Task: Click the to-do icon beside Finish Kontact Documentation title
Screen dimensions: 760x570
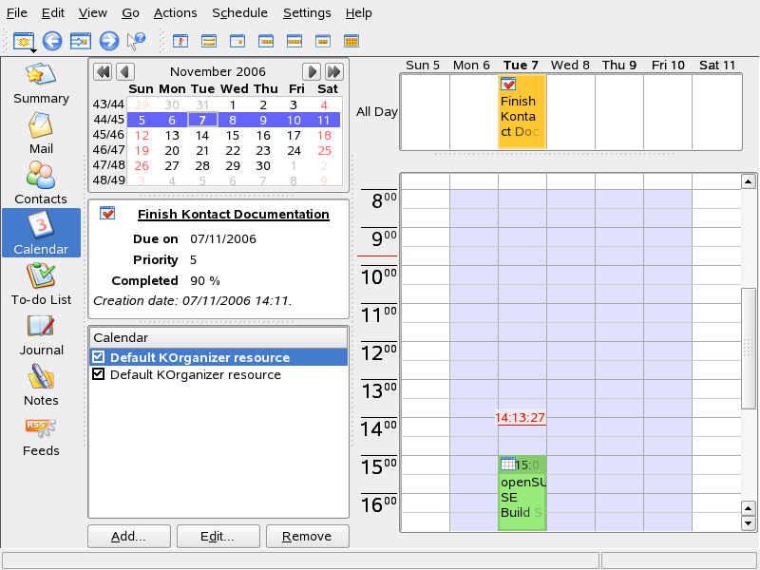Action: [x=107, y=213]
